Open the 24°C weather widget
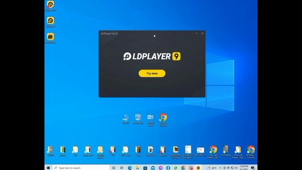The height and width of the screenshot is (170, 302). tap(212, 168)
